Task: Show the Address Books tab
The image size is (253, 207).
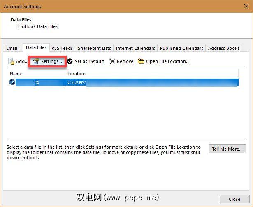Action: coord(223,48)
